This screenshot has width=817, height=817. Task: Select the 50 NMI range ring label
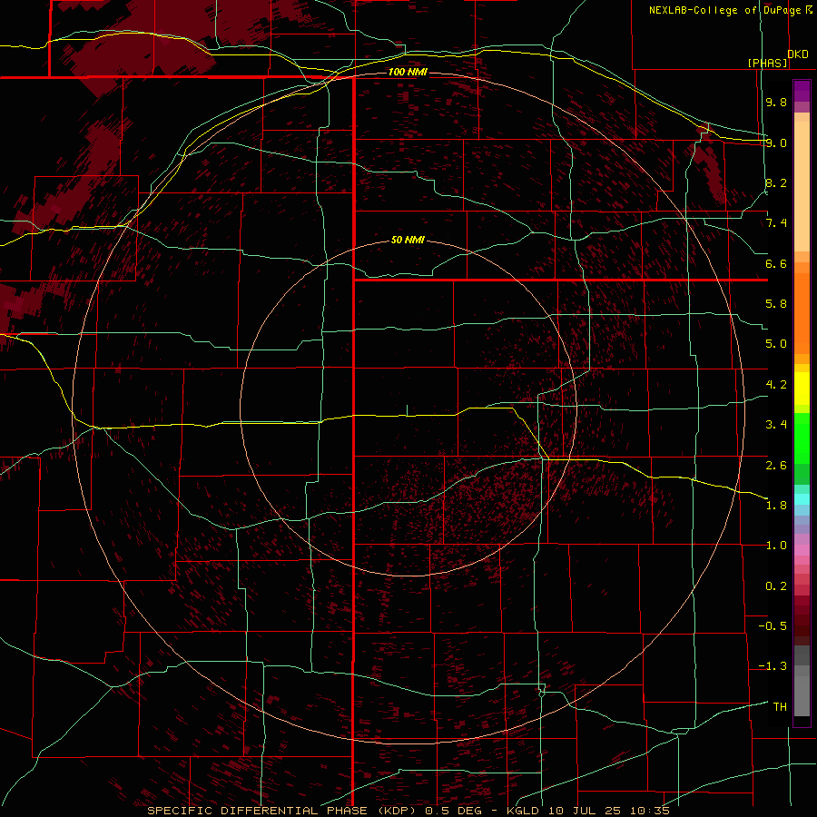pyautogui.click(x=408, y=240)
